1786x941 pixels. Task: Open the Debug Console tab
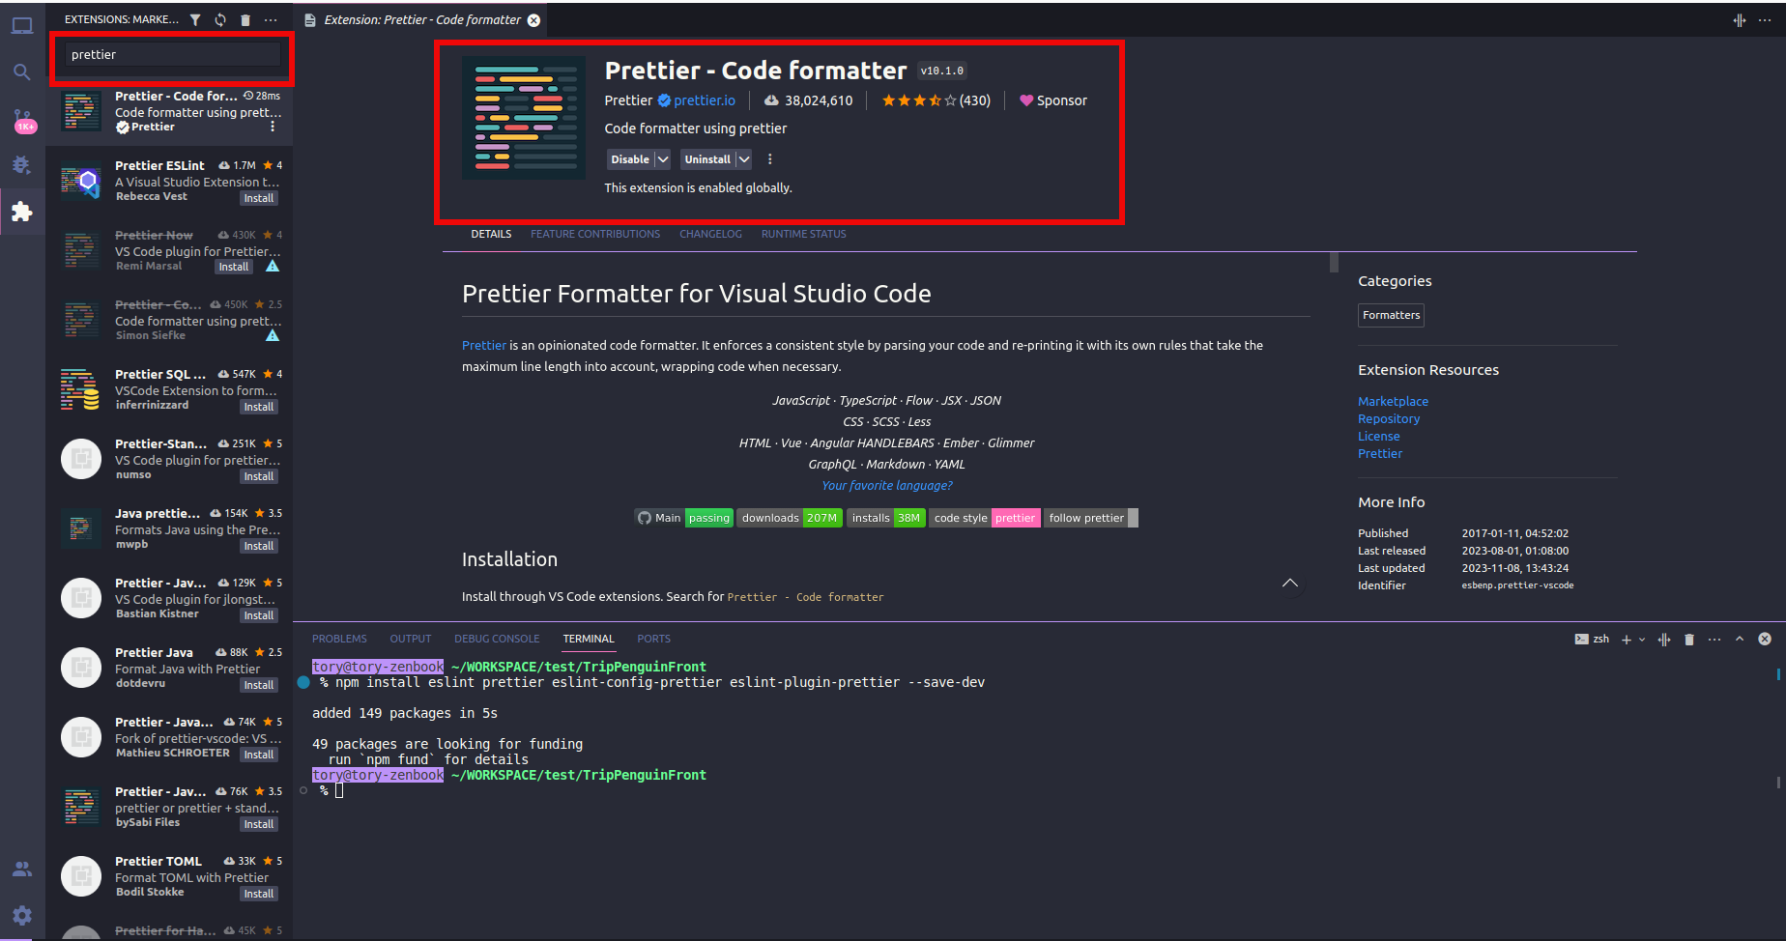coord(497,639)
